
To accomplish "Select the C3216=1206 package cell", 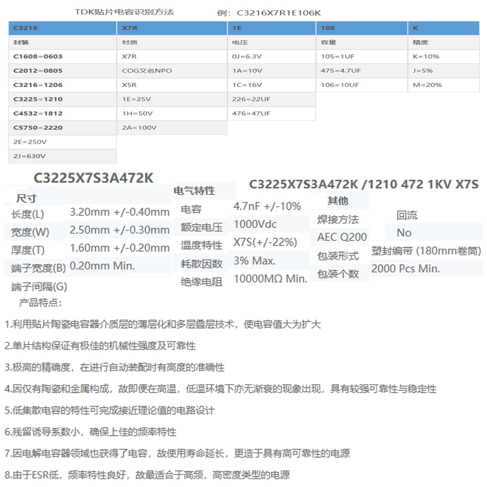I will click(x=62, y=85).
